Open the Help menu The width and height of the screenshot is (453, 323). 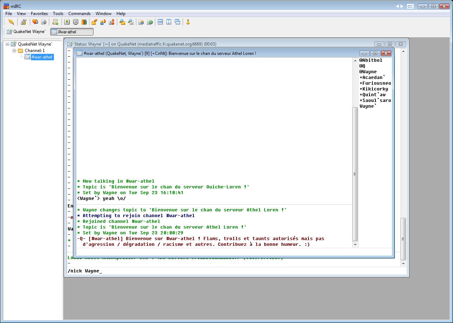121,14
